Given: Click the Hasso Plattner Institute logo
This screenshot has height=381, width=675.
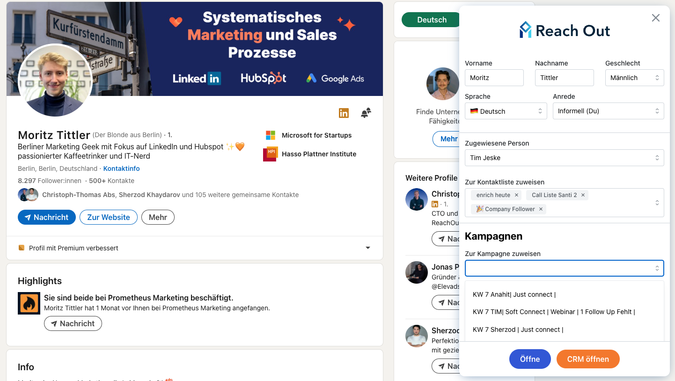Looking at the screenshot, I should (270, 154).
